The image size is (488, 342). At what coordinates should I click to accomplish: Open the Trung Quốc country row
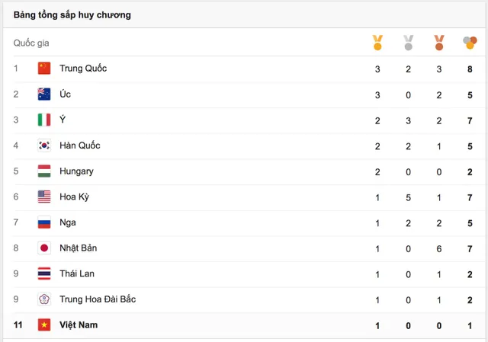tap(244, 69)
